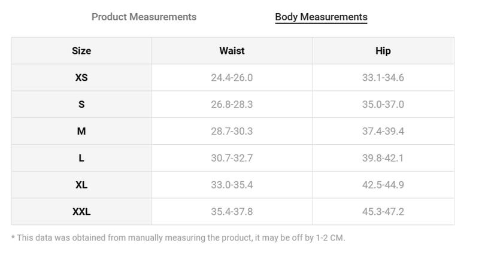479x280 pixels.
Task: Click the M waist value 28.7-30.3
Action: [232, 131]
